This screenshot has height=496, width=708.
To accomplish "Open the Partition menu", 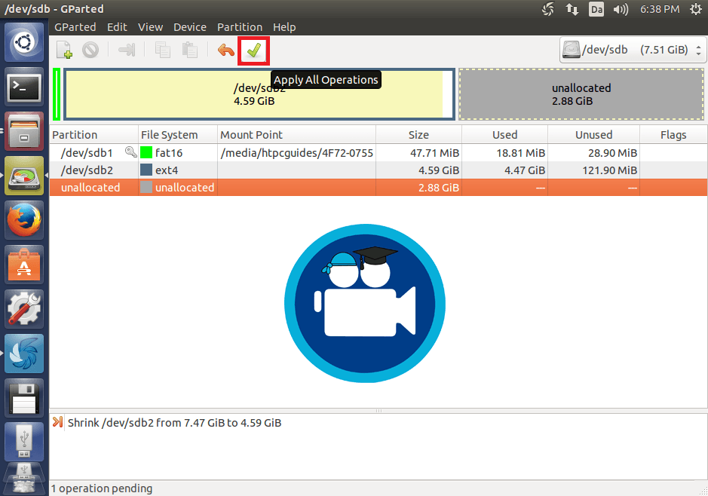I will coord(240,27).
